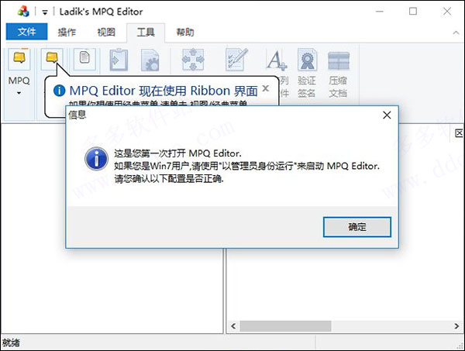This screenshot has width=465, height=351.
Task: Open the quick access toolbar dropdown
Action: pos(45,12)
